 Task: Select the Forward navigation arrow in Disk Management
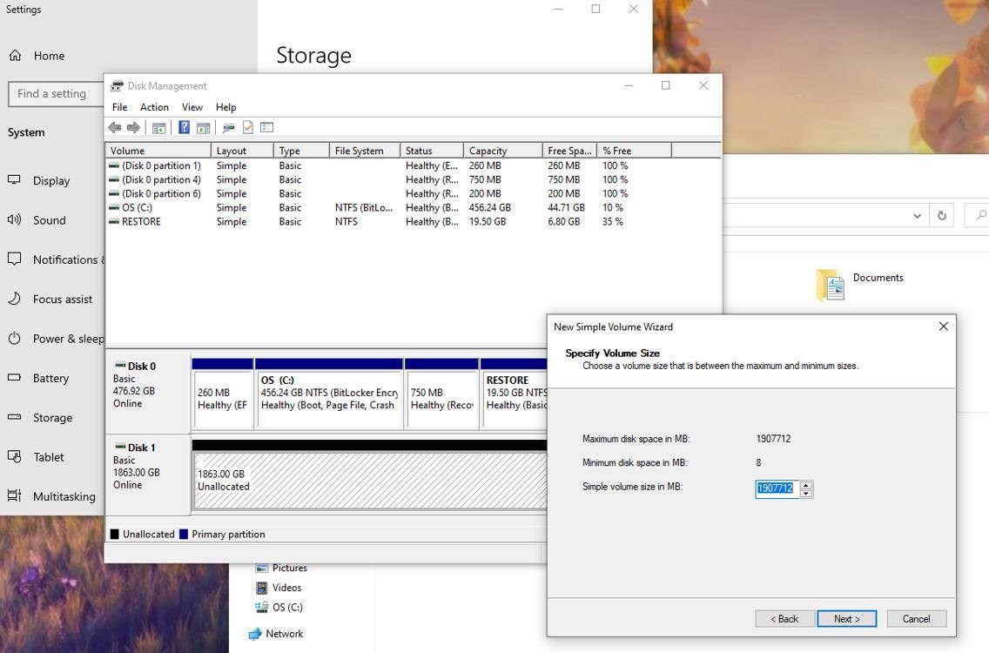[x=134, y=127]
